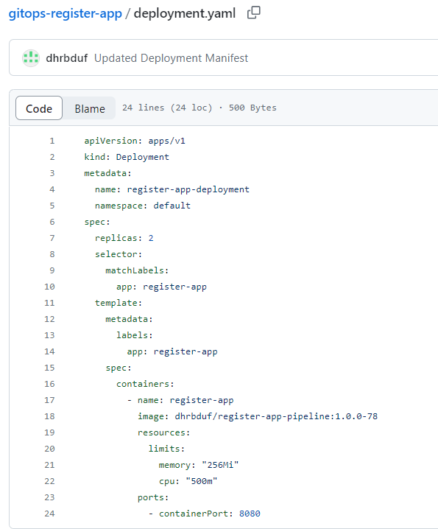Click the 'labels:' line
The image size is (438, 529).
coord(134,335)
